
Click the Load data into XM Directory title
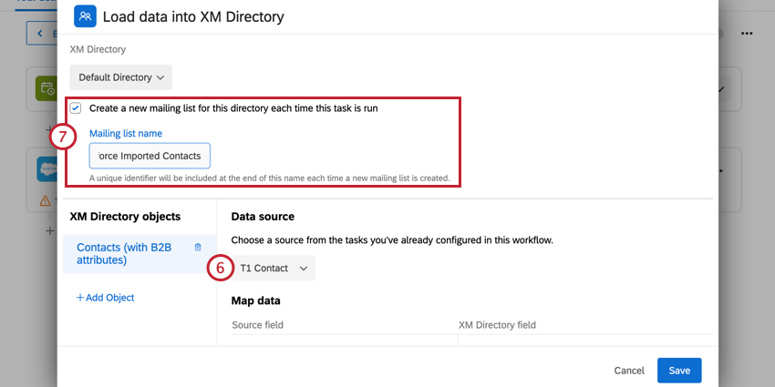193,16
